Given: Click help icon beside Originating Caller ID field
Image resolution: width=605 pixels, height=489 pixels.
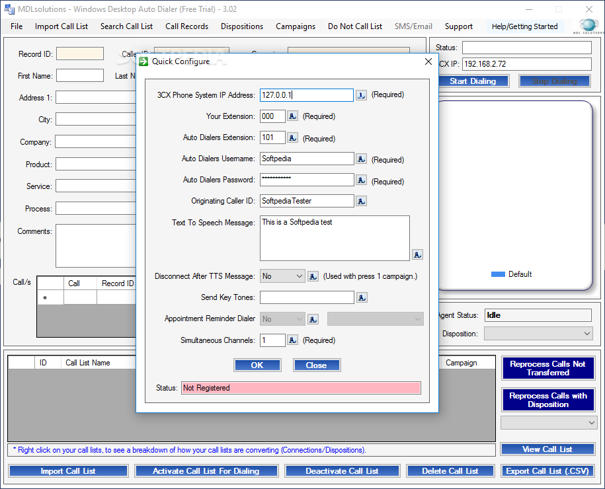Looking at the screenshot, I should (361, 201).
